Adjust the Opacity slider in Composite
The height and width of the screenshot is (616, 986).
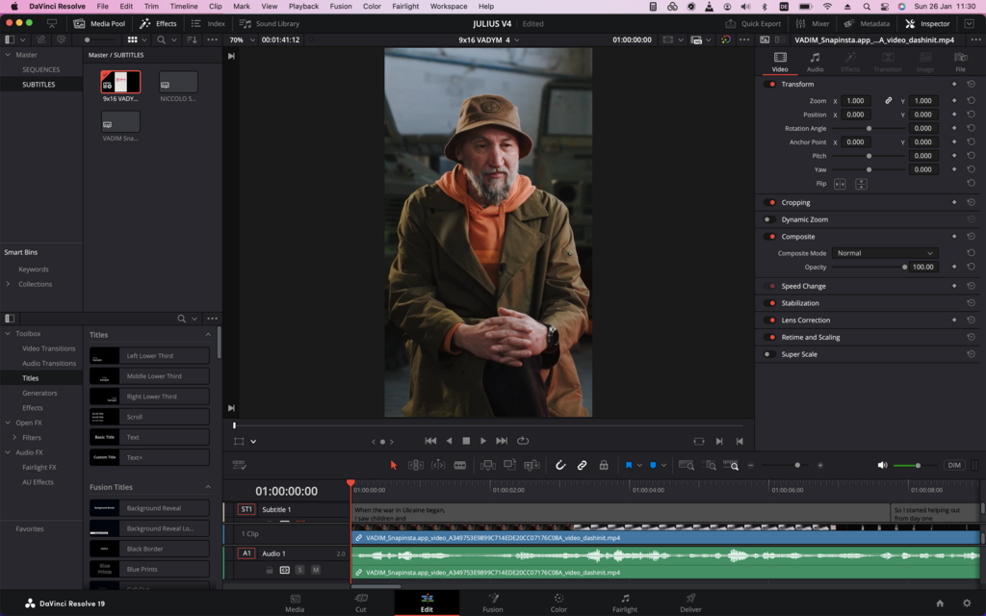click(x=904, y=267)
